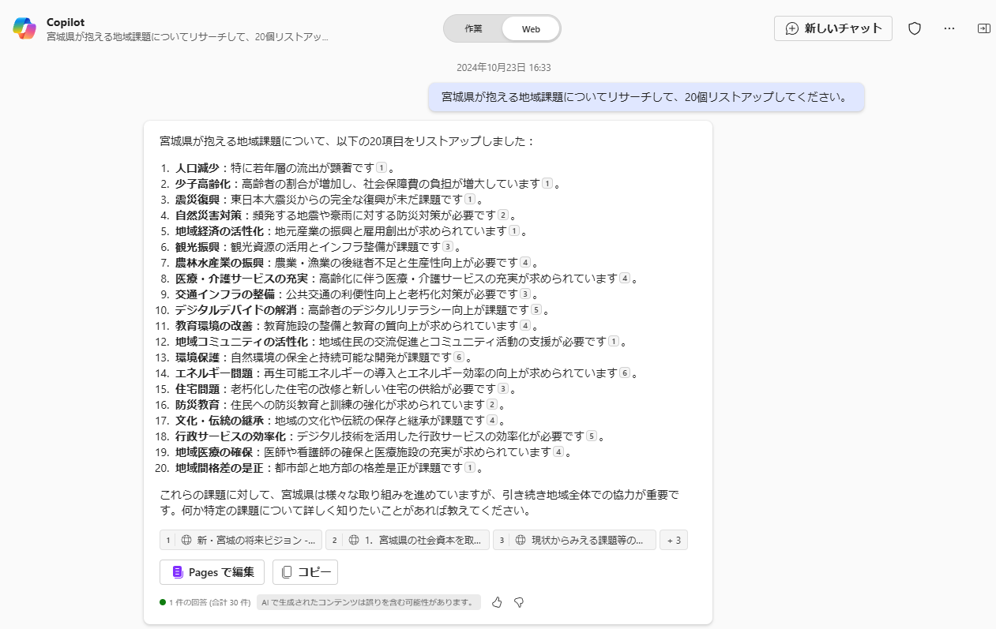Click citation 3 on 交通インフラの整備 line
The width and height of the screenshot is (996, 629).
pyautogui.click(x=525, y=294)
